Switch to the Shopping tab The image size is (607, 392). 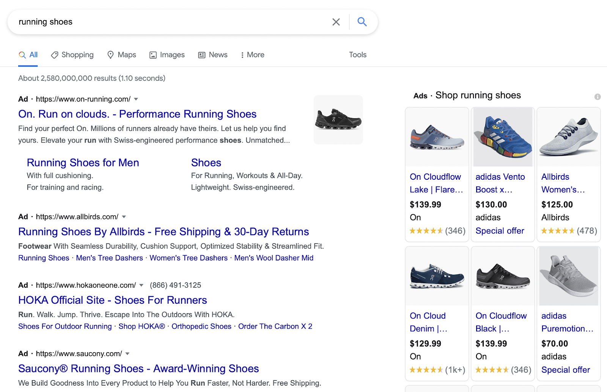[x=72, y=55]
